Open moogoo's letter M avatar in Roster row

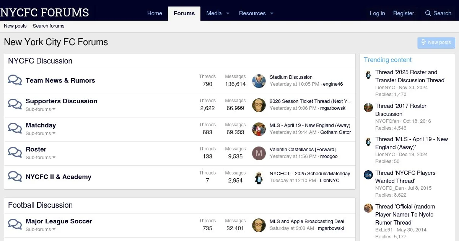tap(259, 153)
